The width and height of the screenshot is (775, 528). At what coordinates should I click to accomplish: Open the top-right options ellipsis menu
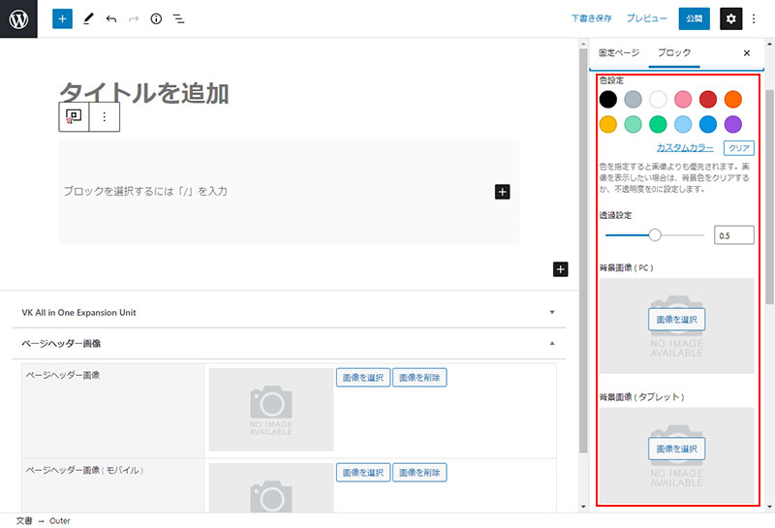click(x=755, y=18)
